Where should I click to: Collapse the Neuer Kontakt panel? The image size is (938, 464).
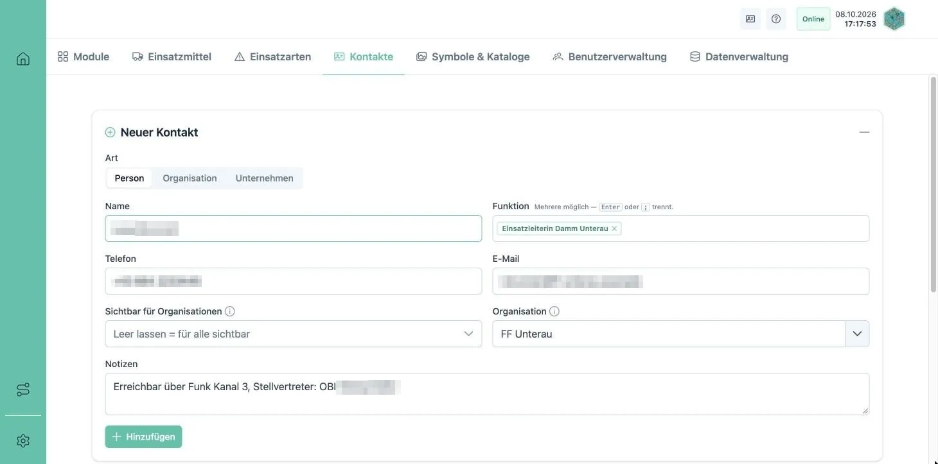[x=864, y=132]
